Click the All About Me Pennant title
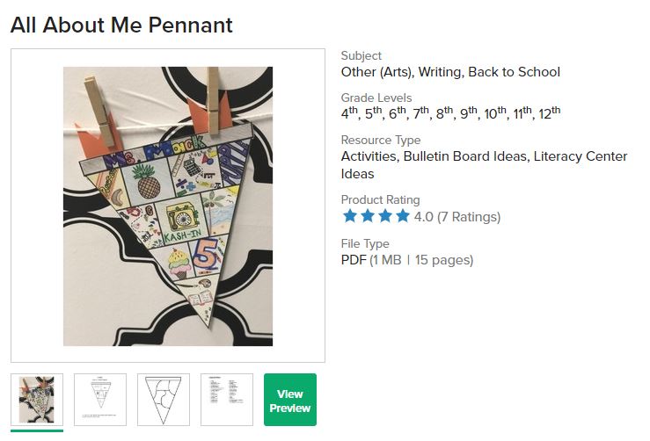The height and width of the screenshot is (441, 650). pos(121,25)
